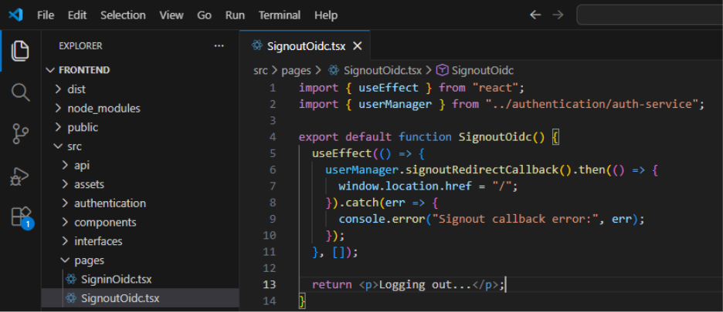This screenshot has height=312, width=723.
Task: Click the SignoutOidc symbol breadcrumb
Action: tap(483, 70)
